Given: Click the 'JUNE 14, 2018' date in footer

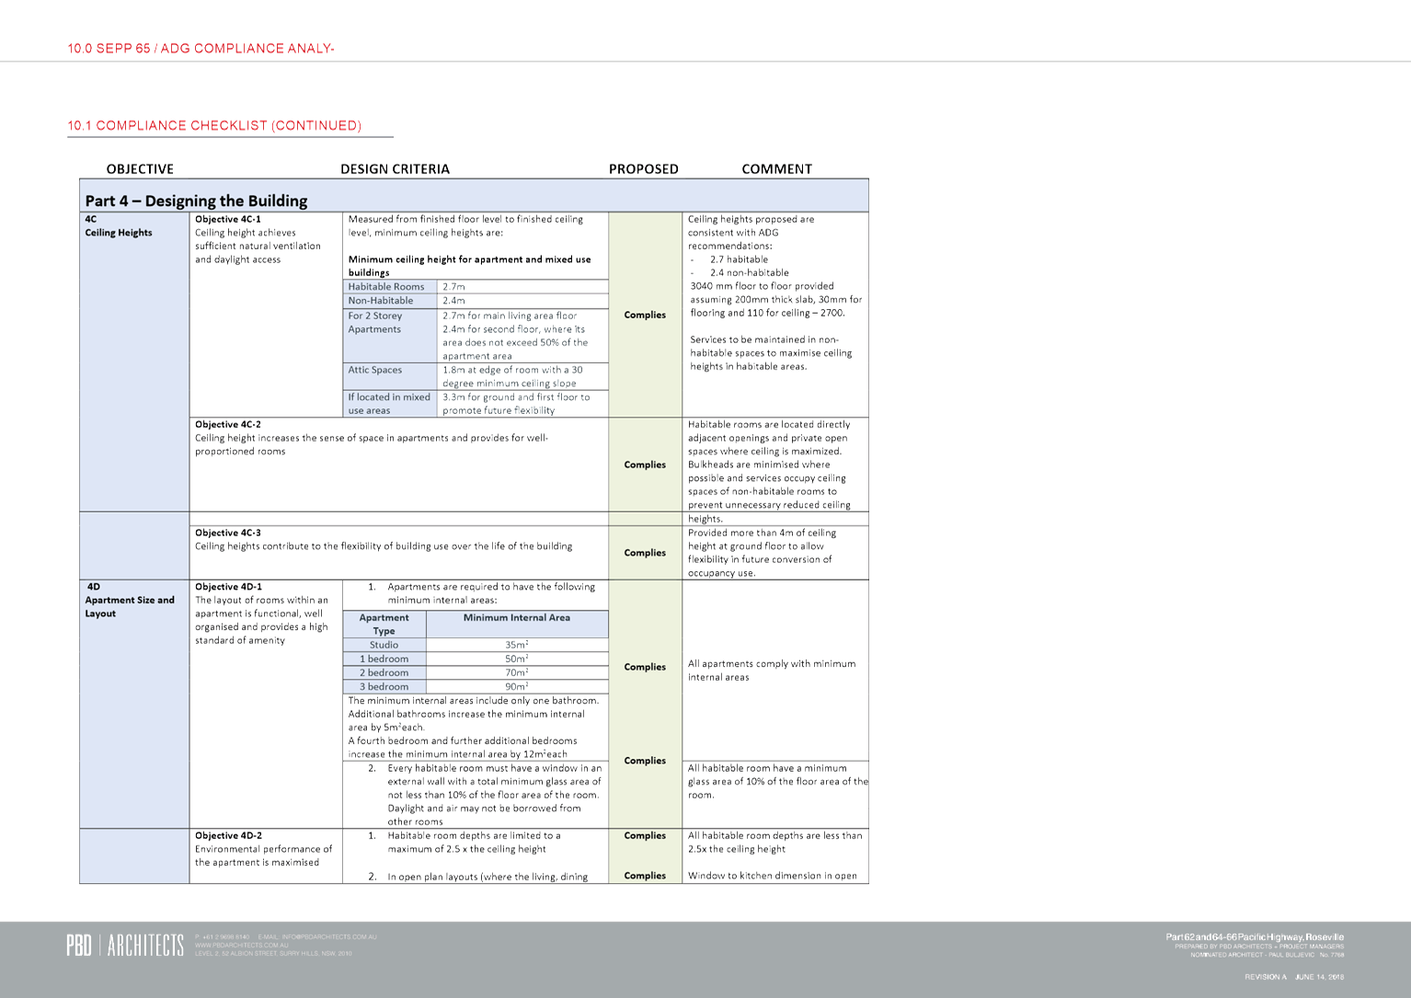Looking at the screenshot, I should point(1320,977).
